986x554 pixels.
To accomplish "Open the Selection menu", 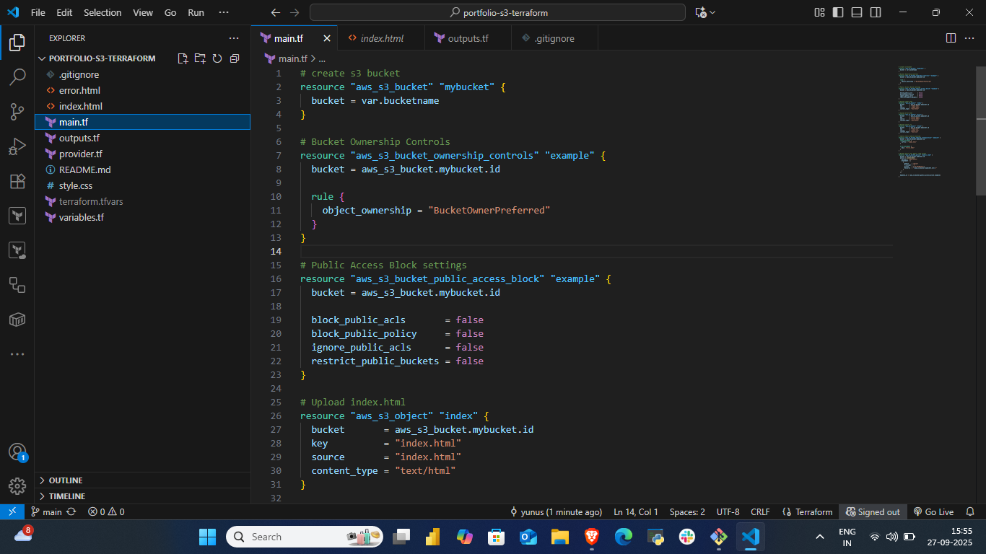I will 102,12.
